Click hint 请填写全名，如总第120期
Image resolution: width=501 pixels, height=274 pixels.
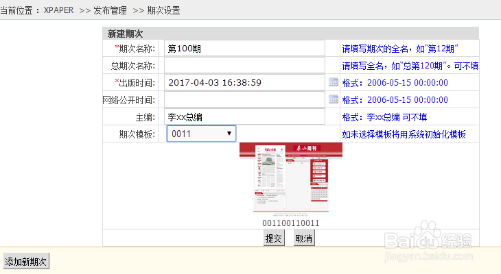[410, 66]
